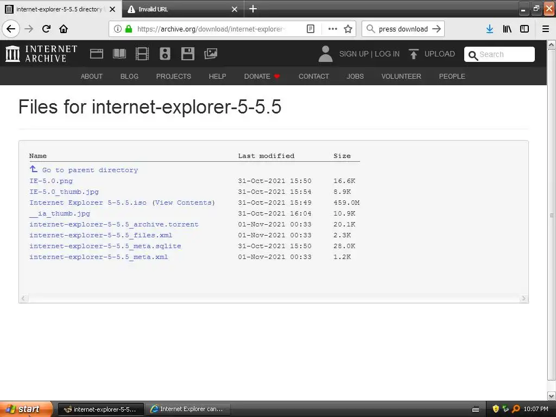Click the forward navigation arrow
The height and width of the screenshot is (417, 556).
pos(29,29)
